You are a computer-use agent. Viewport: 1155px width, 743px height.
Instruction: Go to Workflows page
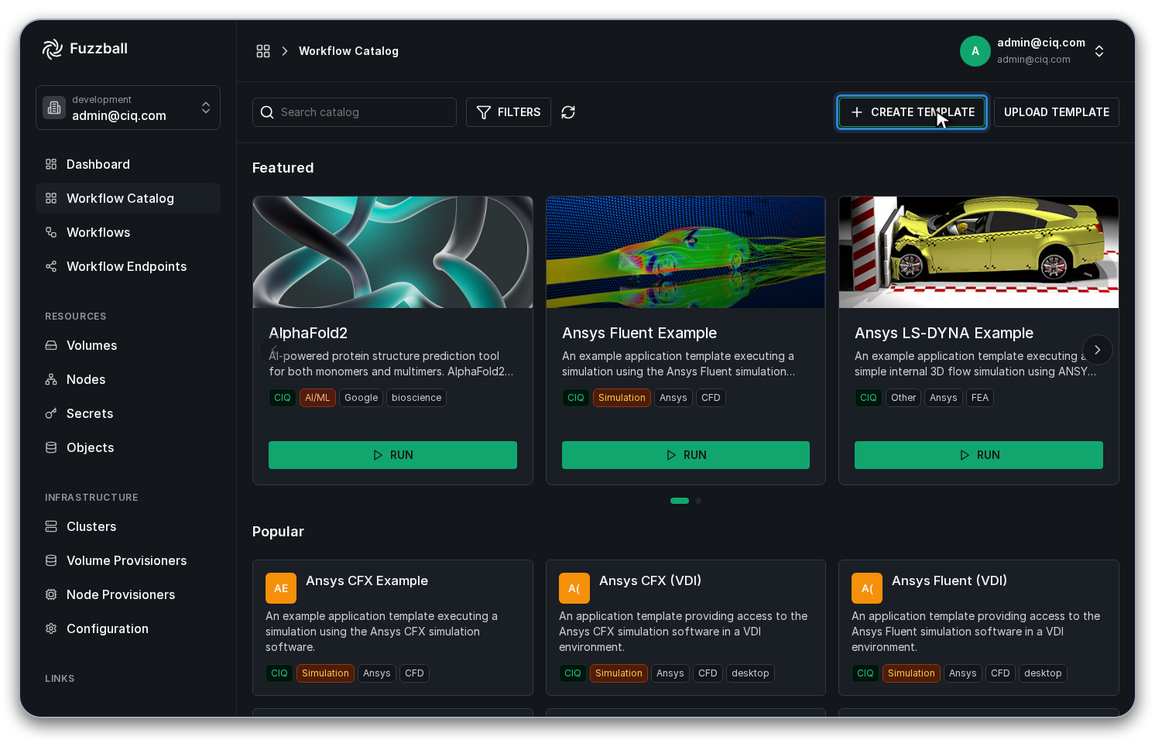[x=128, y=232]
